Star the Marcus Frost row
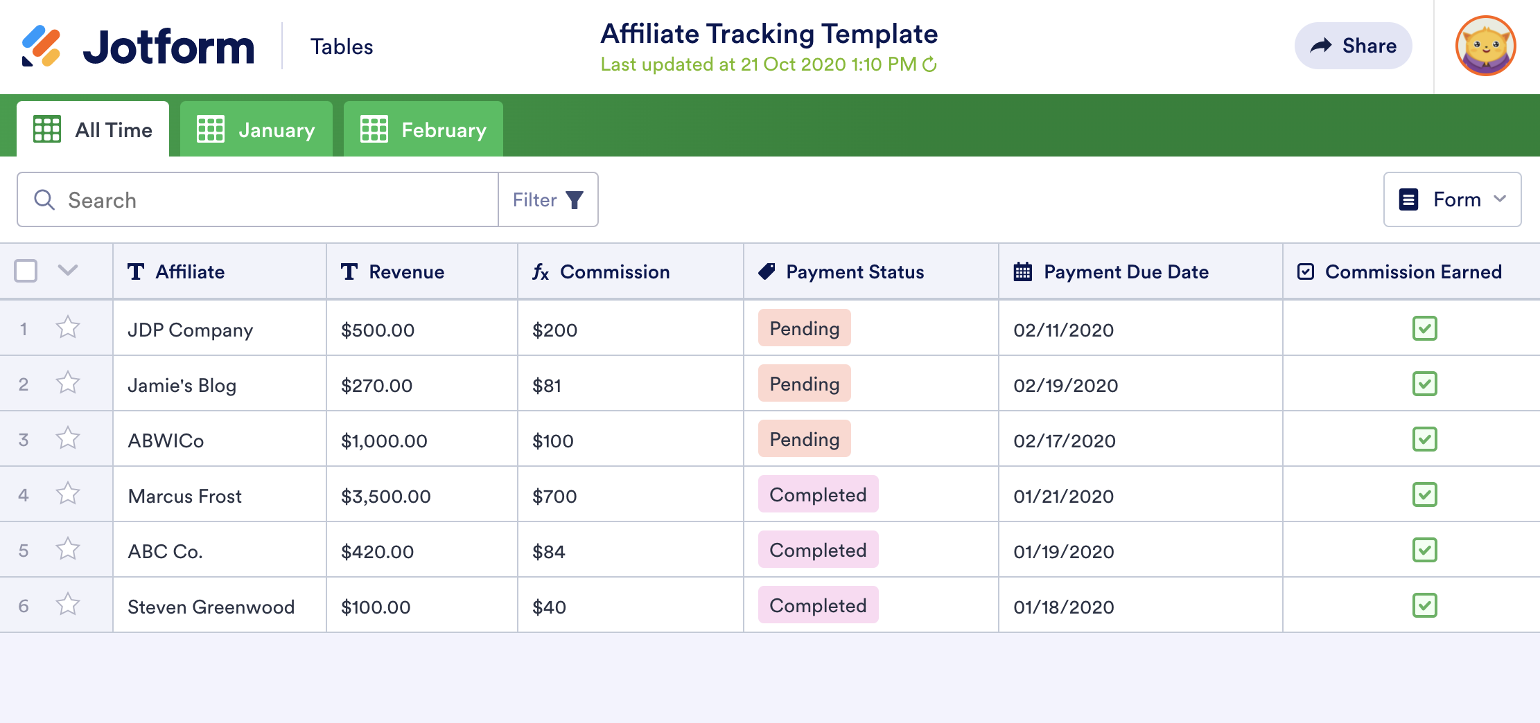Image resolution: width=1540 pixels, height=723 pixels. [x=68, y=493]
